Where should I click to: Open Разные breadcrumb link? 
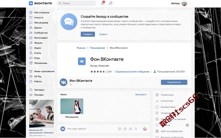point(81,48)
